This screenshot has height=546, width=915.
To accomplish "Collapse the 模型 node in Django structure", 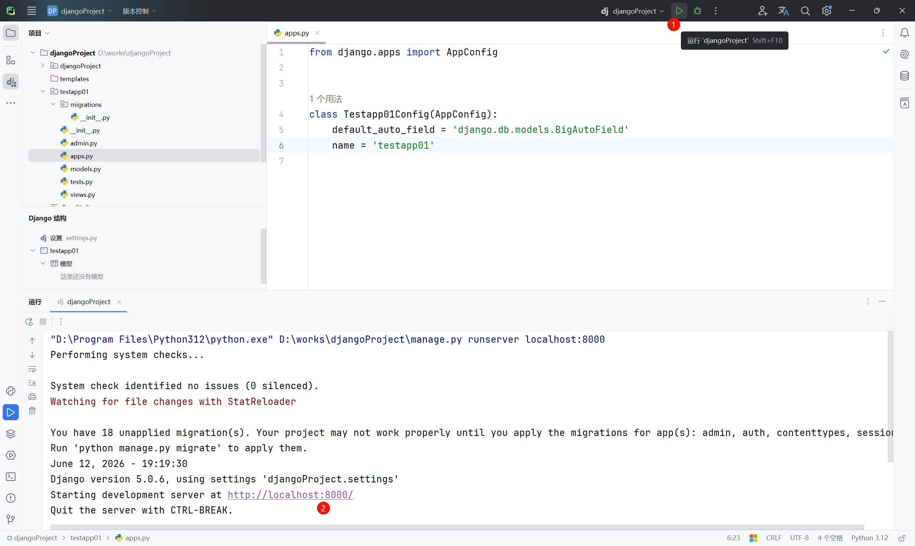I will 43,263.
